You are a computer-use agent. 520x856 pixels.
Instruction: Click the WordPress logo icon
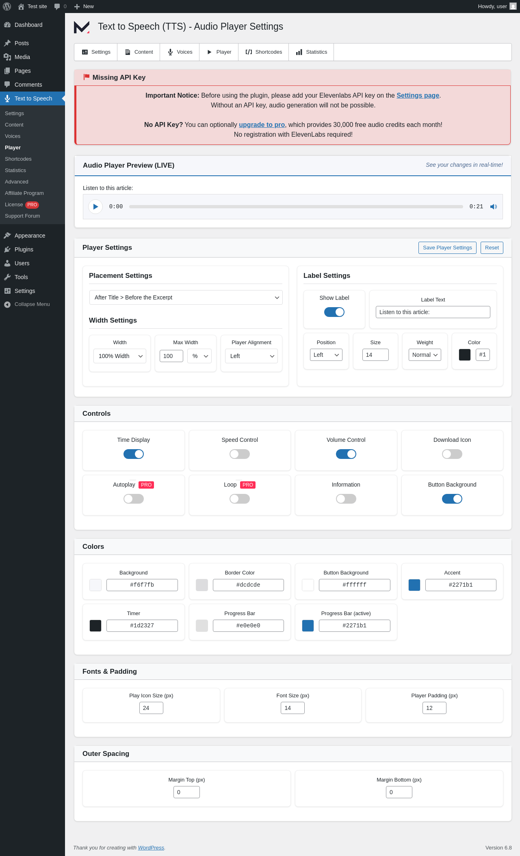7,7
